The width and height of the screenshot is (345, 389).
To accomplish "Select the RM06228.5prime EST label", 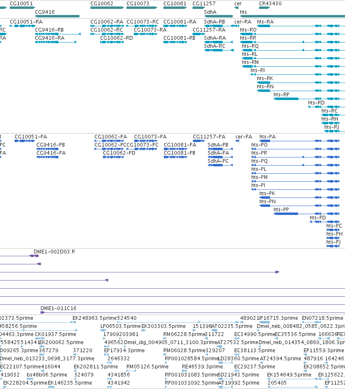I will tap(184, 334).
